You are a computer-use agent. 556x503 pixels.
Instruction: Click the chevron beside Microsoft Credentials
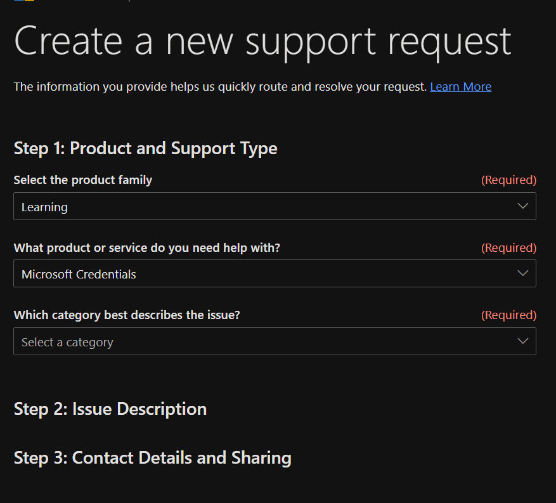point(523,273)
